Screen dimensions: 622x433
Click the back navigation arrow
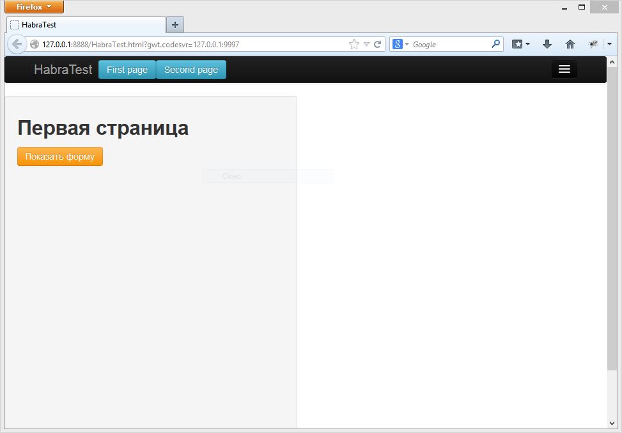[x=17, y=44]
